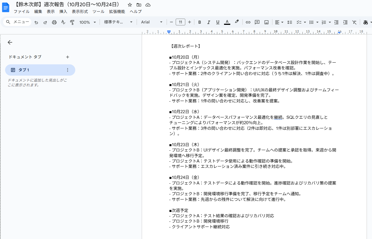Select the paint format roller tool
This screenshot has width=372, height=239.
(x=72, y=22)
